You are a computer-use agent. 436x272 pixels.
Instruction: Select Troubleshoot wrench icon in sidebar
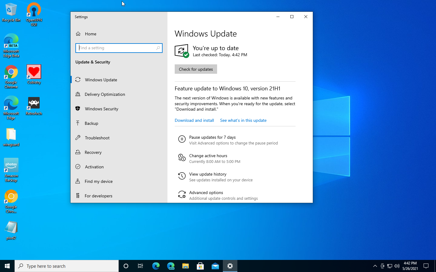click(x=78, y=138)
